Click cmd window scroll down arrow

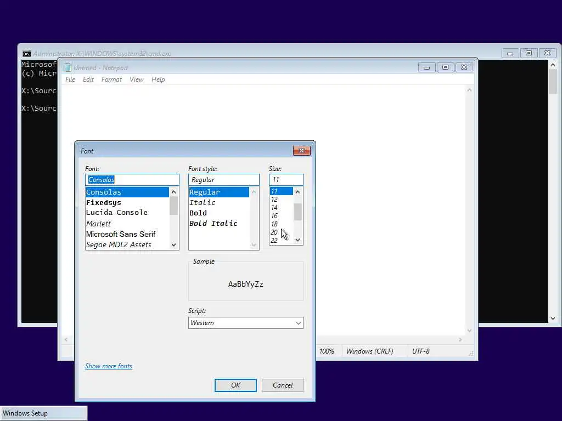tap(553, 318)
